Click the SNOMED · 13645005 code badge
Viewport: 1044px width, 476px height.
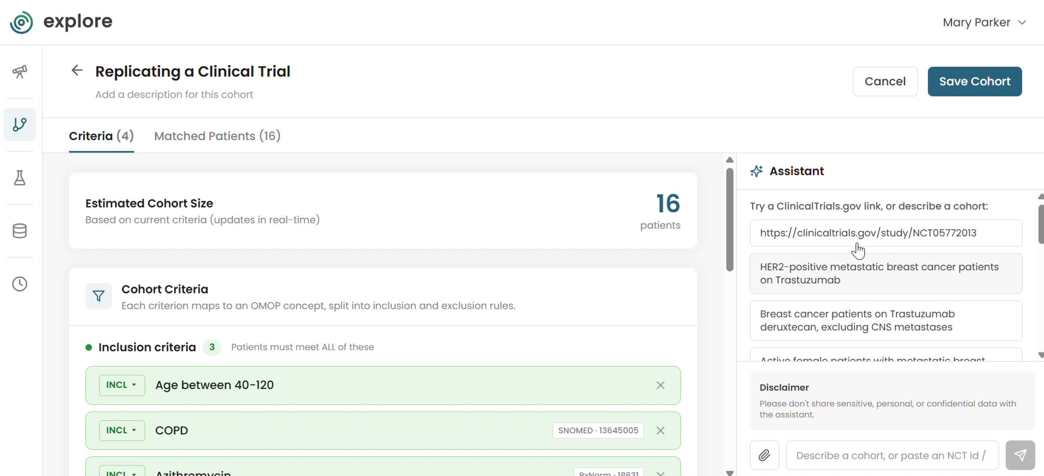coord(598,431)
